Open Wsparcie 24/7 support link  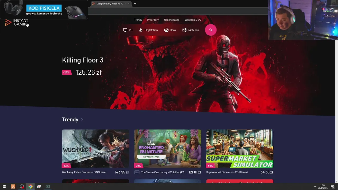pos(193,20)
